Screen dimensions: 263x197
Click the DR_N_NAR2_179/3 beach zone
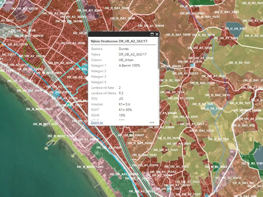click(90, 167)
